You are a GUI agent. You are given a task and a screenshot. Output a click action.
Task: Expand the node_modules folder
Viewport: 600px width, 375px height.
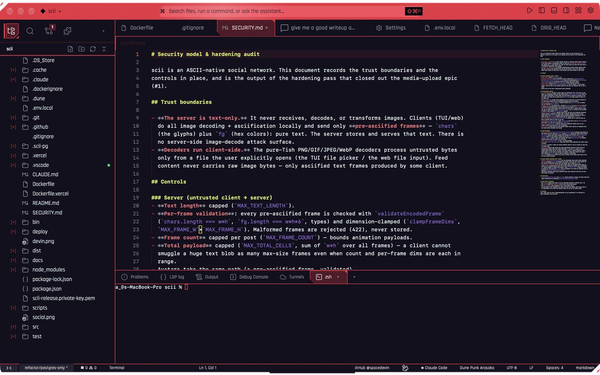click(x=13, y=269)
